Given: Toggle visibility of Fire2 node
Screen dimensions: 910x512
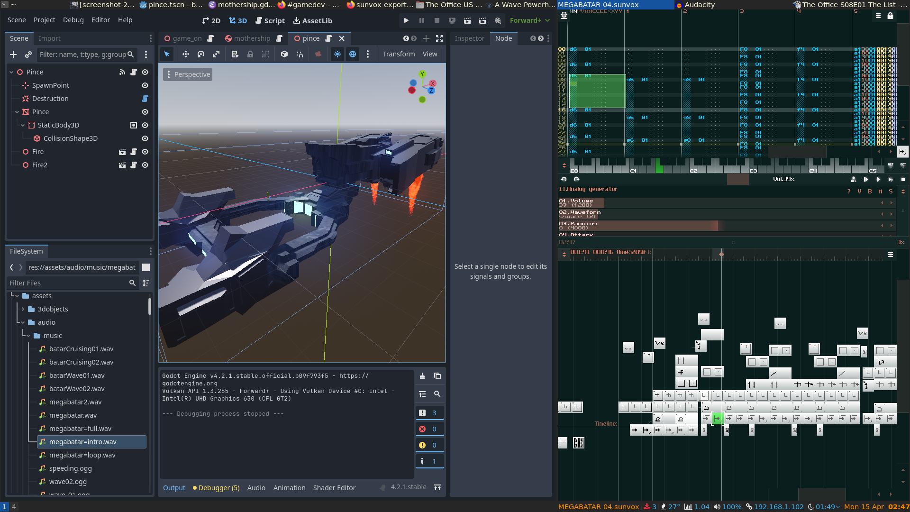Looking at the screenshot, I should [x=145, y=165].
